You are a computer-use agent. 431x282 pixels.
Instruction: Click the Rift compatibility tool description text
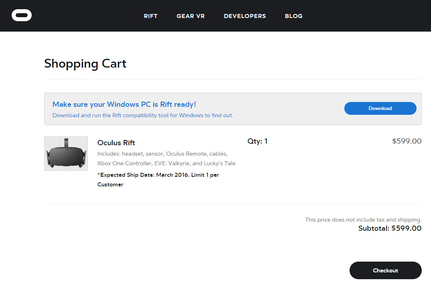142,115
